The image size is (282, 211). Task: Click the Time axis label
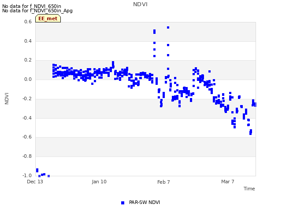249,189
